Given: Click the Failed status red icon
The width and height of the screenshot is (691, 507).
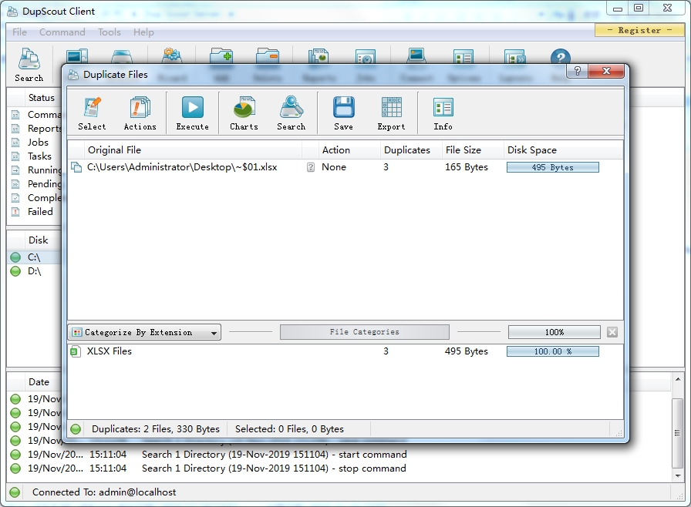Looking at the screenshot, I should click(15, 212).
